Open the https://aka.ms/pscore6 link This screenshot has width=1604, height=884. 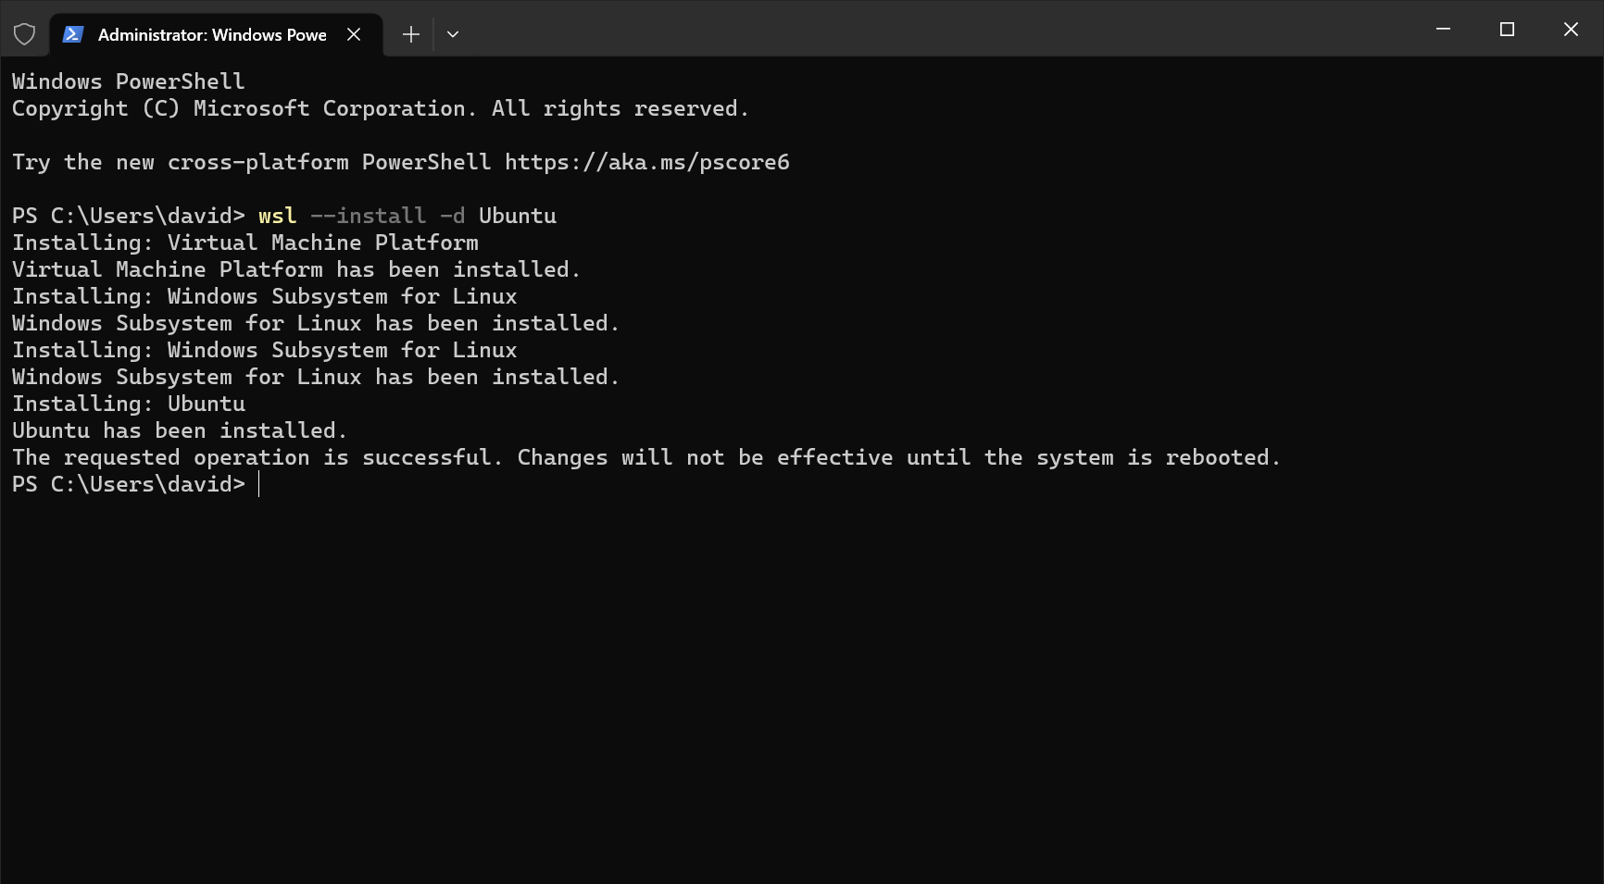coord(646,162)
